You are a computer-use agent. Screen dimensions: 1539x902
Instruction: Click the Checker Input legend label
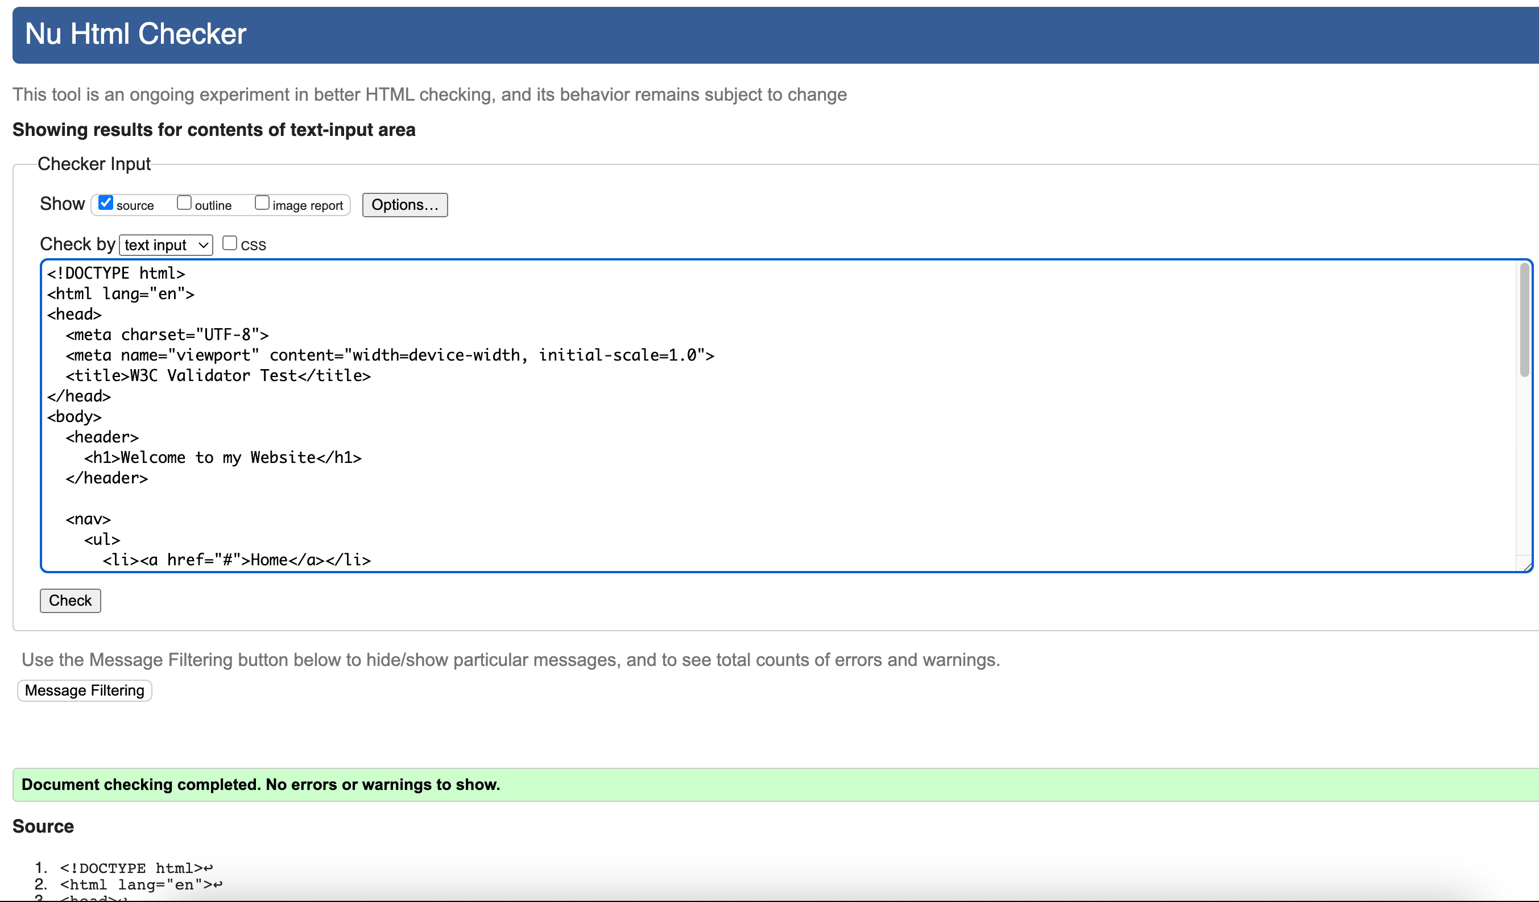[x=94, y=164]
